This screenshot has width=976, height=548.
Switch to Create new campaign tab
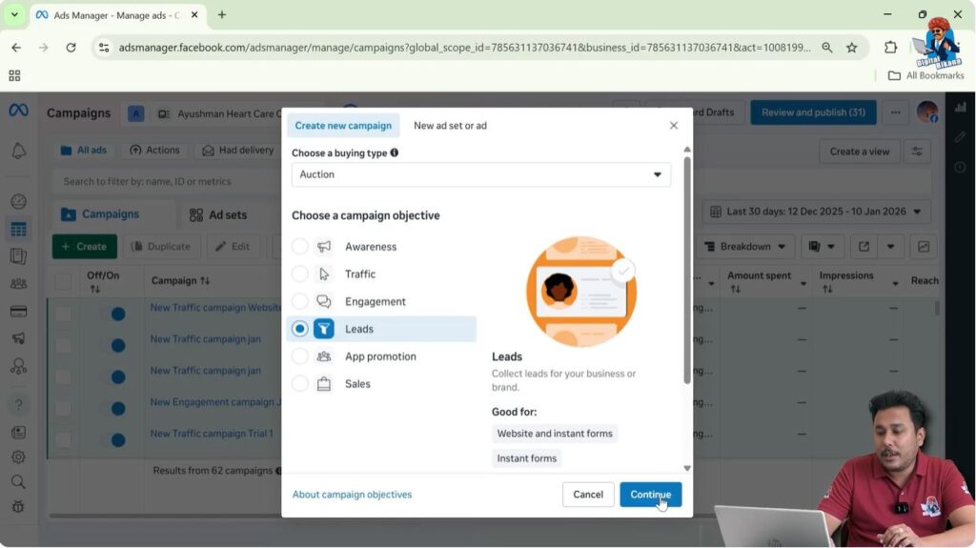pos(343,125)
